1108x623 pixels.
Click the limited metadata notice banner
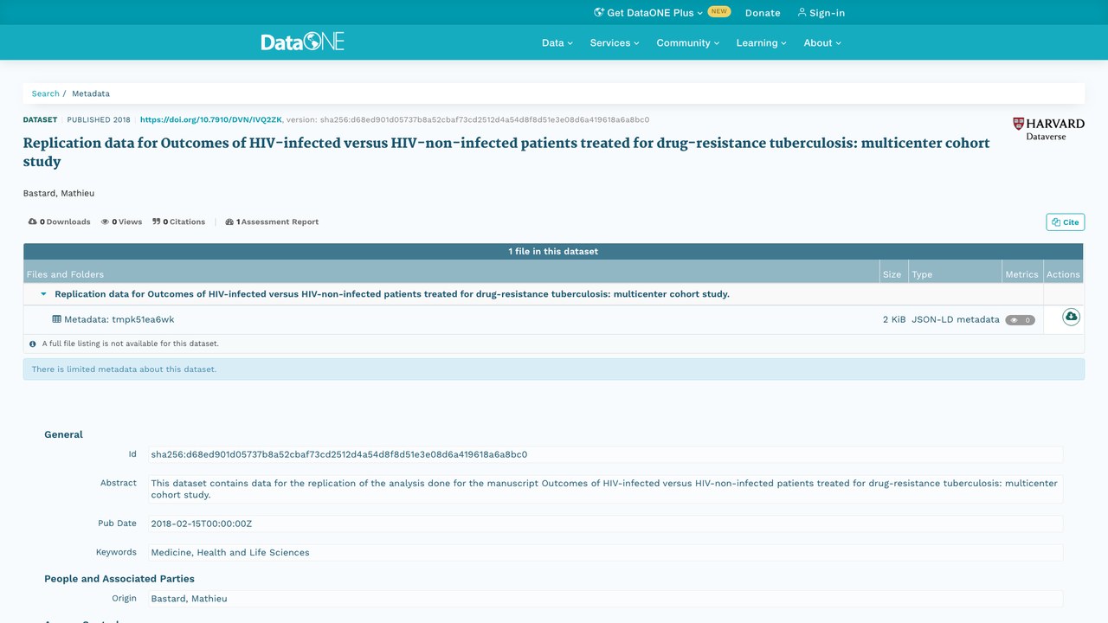point(554,369)
